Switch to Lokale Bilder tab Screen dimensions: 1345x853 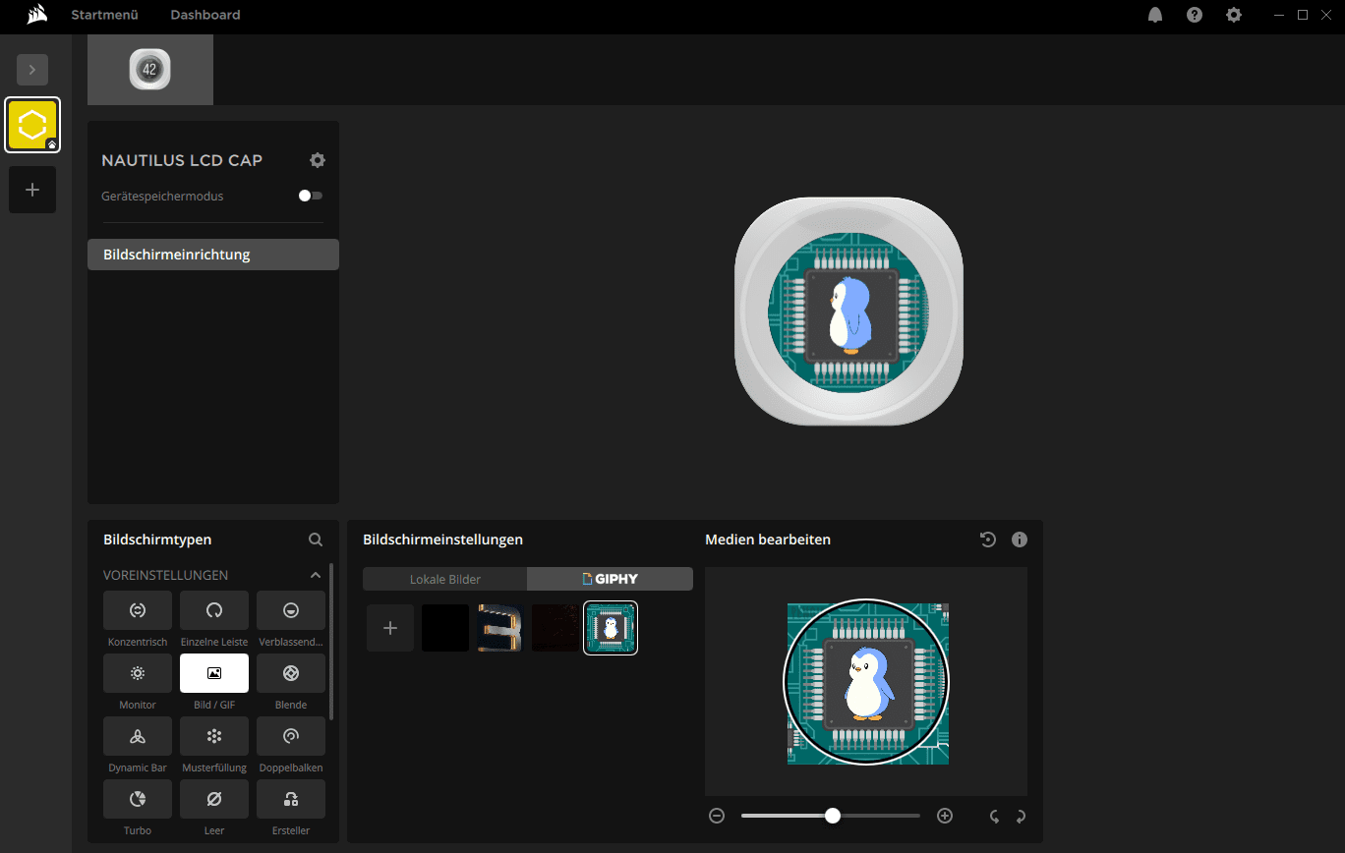point(445,579)
